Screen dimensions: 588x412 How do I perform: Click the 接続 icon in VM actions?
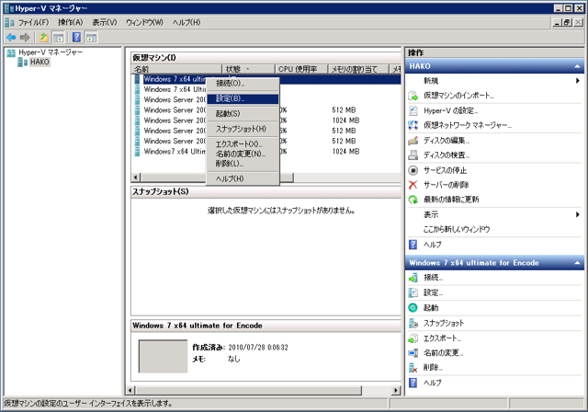pyautogui.click(x=413, y=278)
